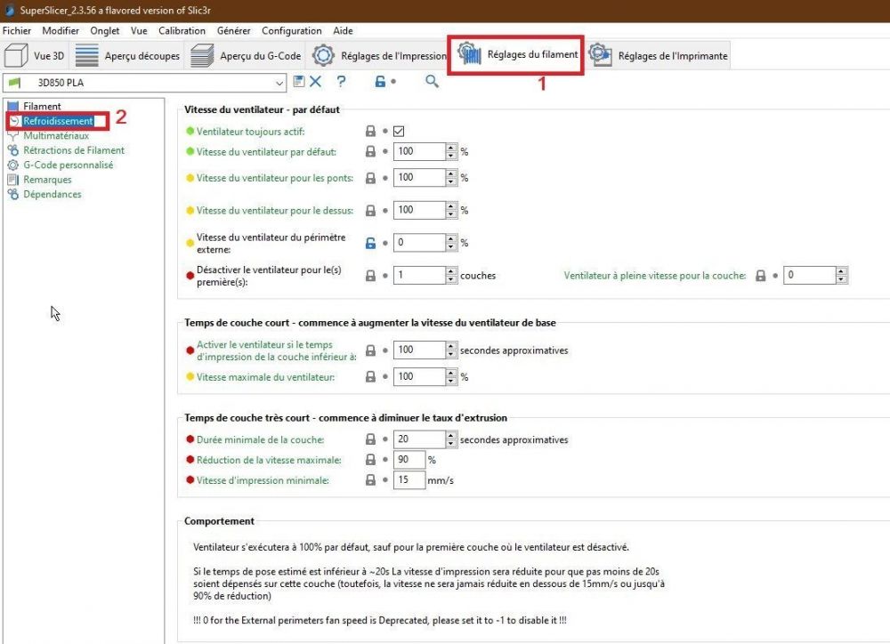Image resolution: width=890 pixels, height=644 pixels.
Task: Click the question mark help icon
Action: (x=341, y=81)
